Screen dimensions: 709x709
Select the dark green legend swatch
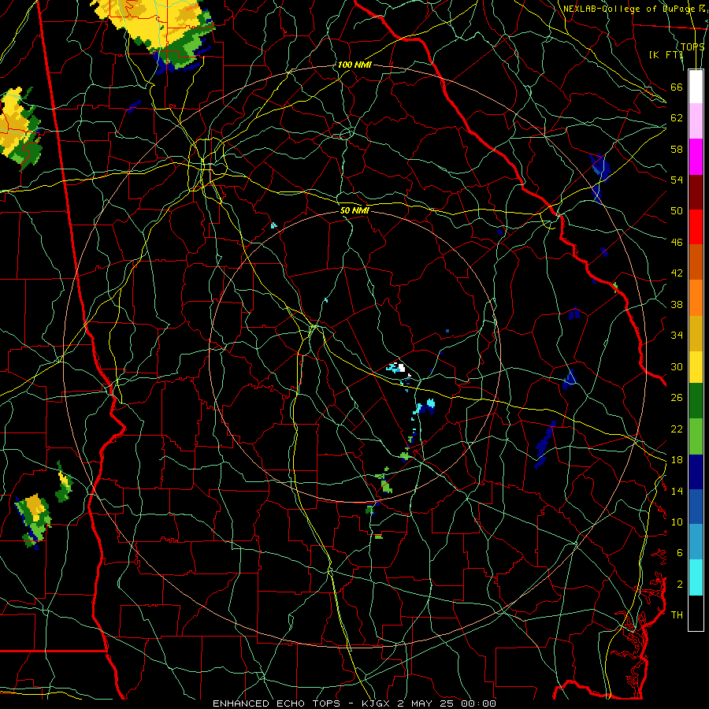tap(696, 401)
